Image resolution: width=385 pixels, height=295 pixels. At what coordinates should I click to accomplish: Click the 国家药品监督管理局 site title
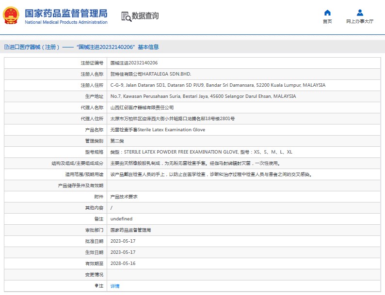click(x=66, y=13)
